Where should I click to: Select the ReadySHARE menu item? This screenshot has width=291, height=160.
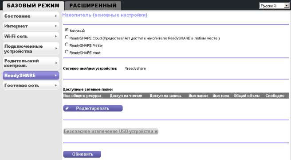[31, 76]
